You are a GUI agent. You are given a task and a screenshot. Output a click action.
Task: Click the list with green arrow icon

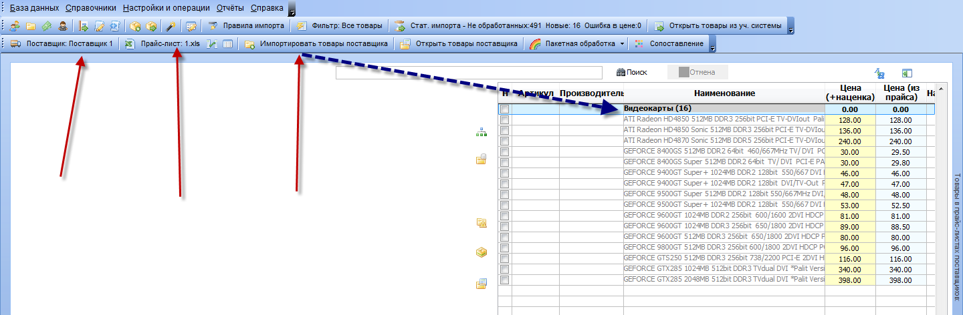(x=84, y=26)
